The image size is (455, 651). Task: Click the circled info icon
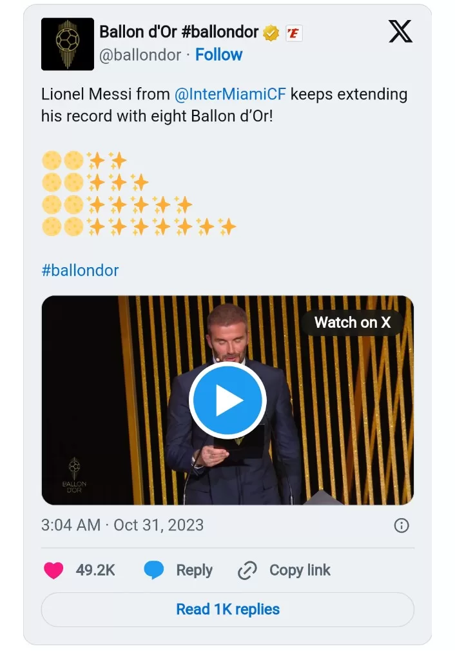pos(402,525)
